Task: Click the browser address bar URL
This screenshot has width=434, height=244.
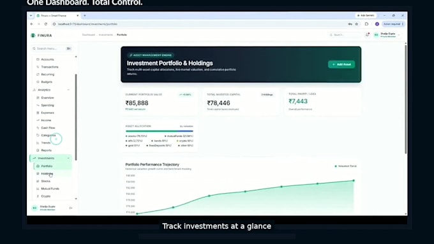Action: click(x=87, y=24)
